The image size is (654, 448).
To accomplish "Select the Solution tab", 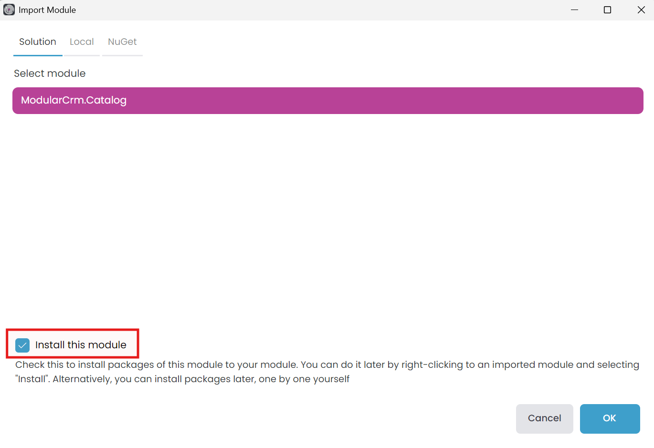I will click(37, 42).
